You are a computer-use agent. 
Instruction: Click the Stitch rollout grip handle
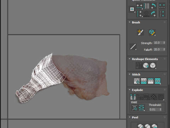(x=165, y=74)
